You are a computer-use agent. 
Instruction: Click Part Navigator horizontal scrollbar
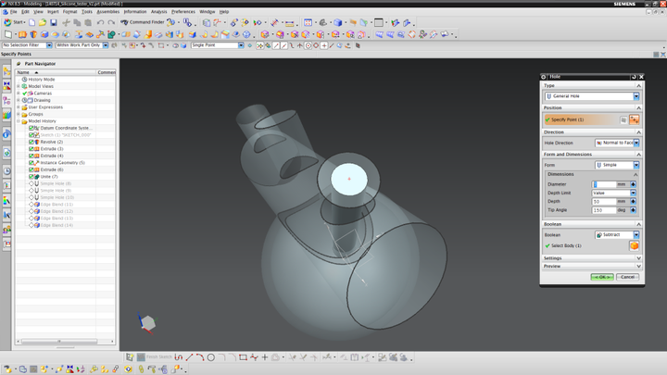pos(59,341)
